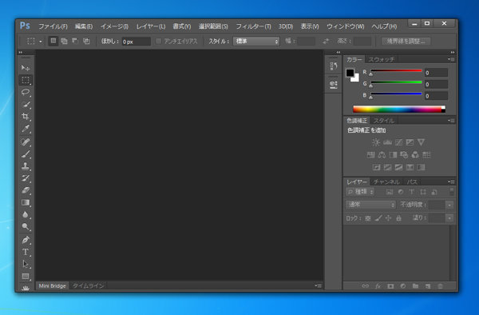Viewport: 479px width, 315px height.
Task: Open the Window menu
Action: click(345, 26)
